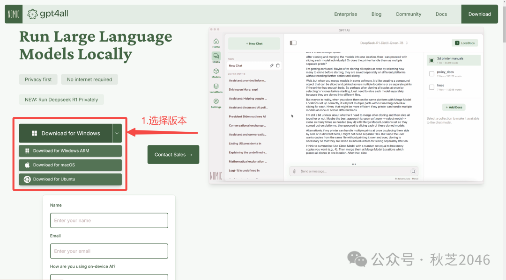
Task: Go to the Community page
Action: pyautogui.click(x=408, y=14)
